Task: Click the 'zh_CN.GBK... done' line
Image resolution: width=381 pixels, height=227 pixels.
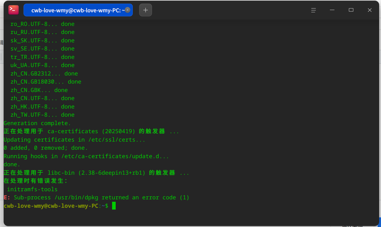Action: pyautogui.click(x=39, y=90)
